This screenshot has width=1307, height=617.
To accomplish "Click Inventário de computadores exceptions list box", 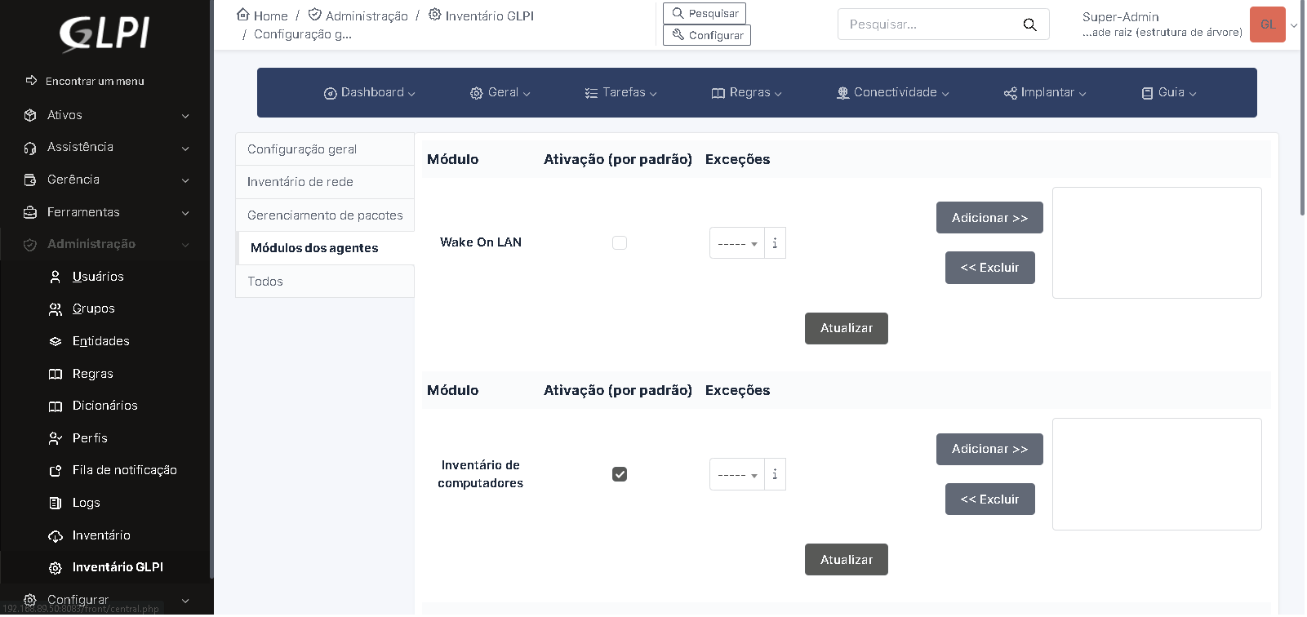I will pos(1157,474).
